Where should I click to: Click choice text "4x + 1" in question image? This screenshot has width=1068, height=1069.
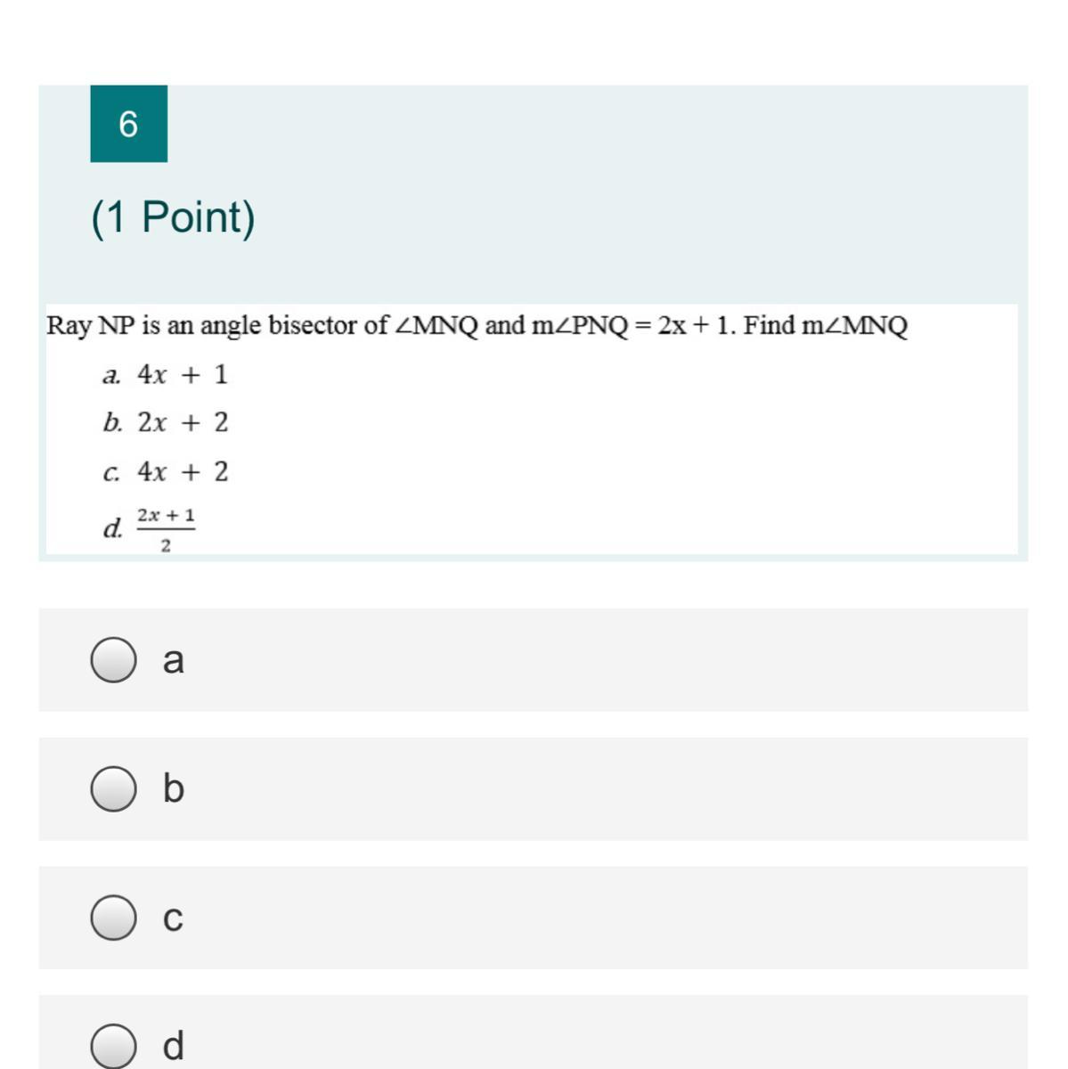point(183,375)
